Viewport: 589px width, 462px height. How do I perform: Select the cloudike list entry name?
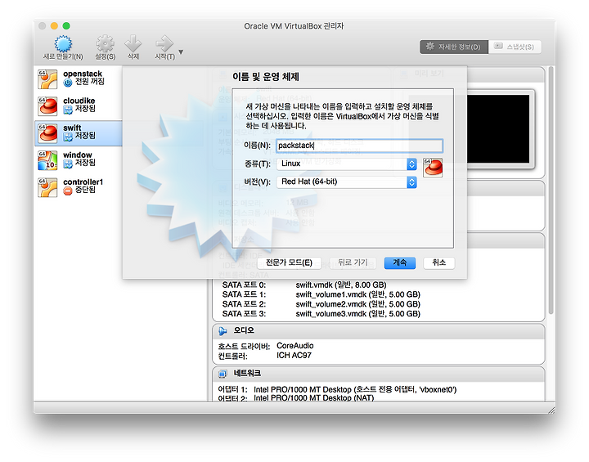tap(79, 101)
